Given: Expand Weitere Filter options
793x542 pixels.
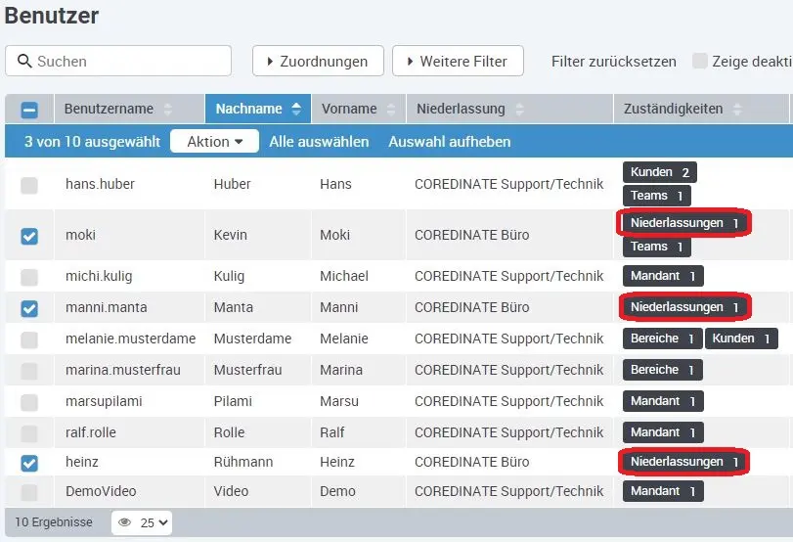Looking at the screenshot, I should (x=457, y=61).
